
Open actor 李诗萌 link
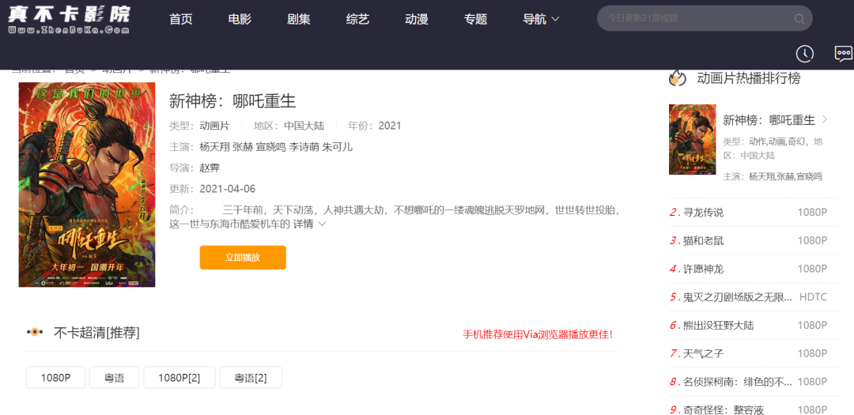[x=304, y=147]
